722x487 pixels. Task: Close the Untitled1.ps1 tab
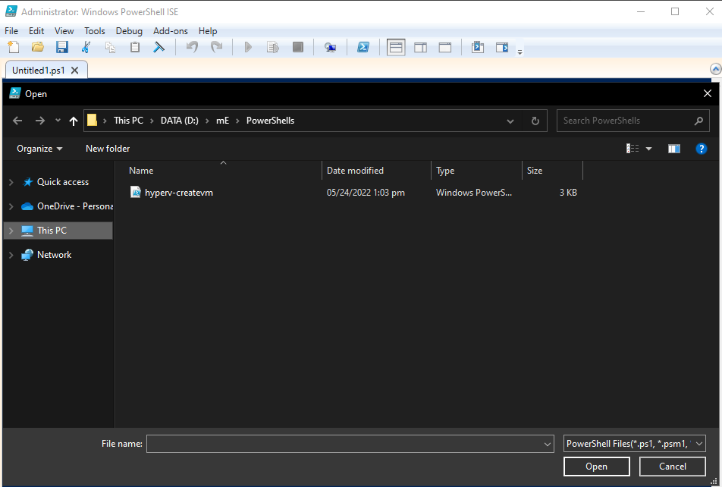point(74,71)
